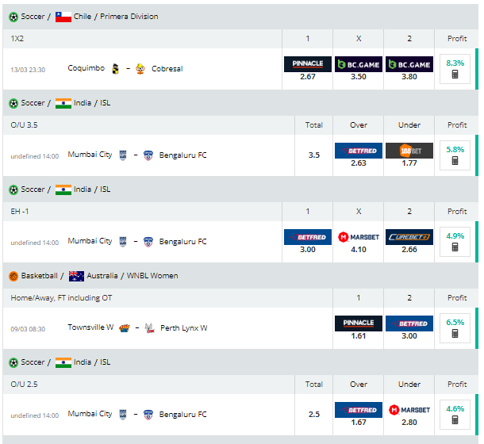Click the basketball sport icon
Image resolution: width=484 pixels, height=444 pixels.
(x=13, y=276)
